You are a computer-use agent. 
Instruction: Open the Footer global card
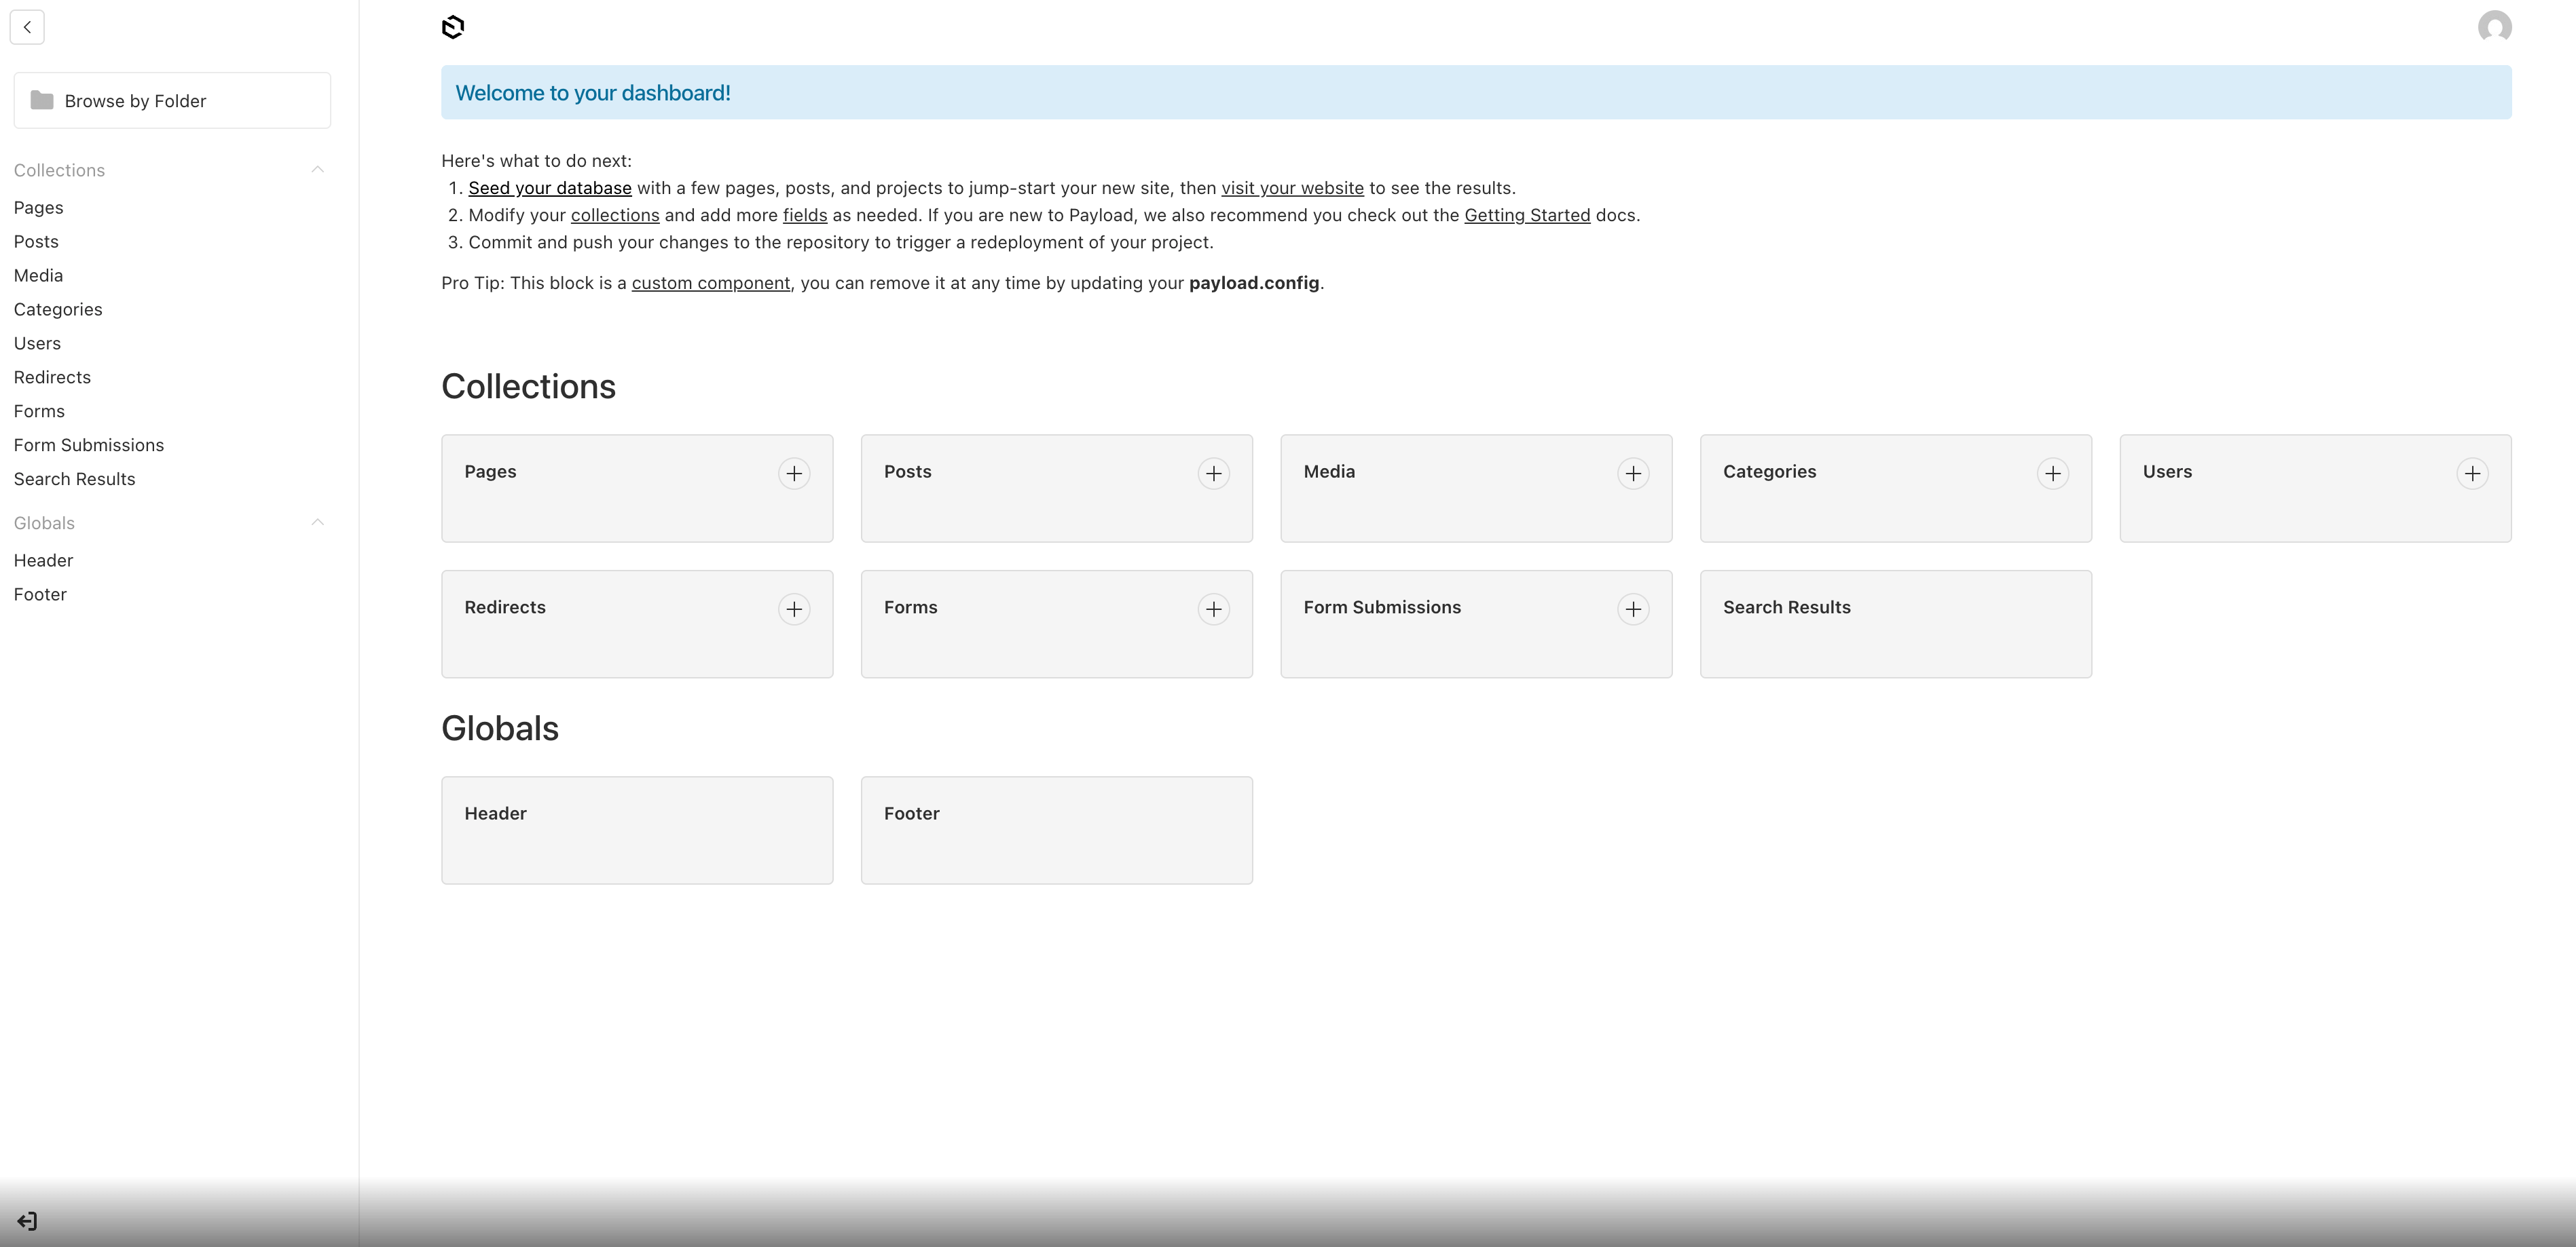click(1056, 829)
